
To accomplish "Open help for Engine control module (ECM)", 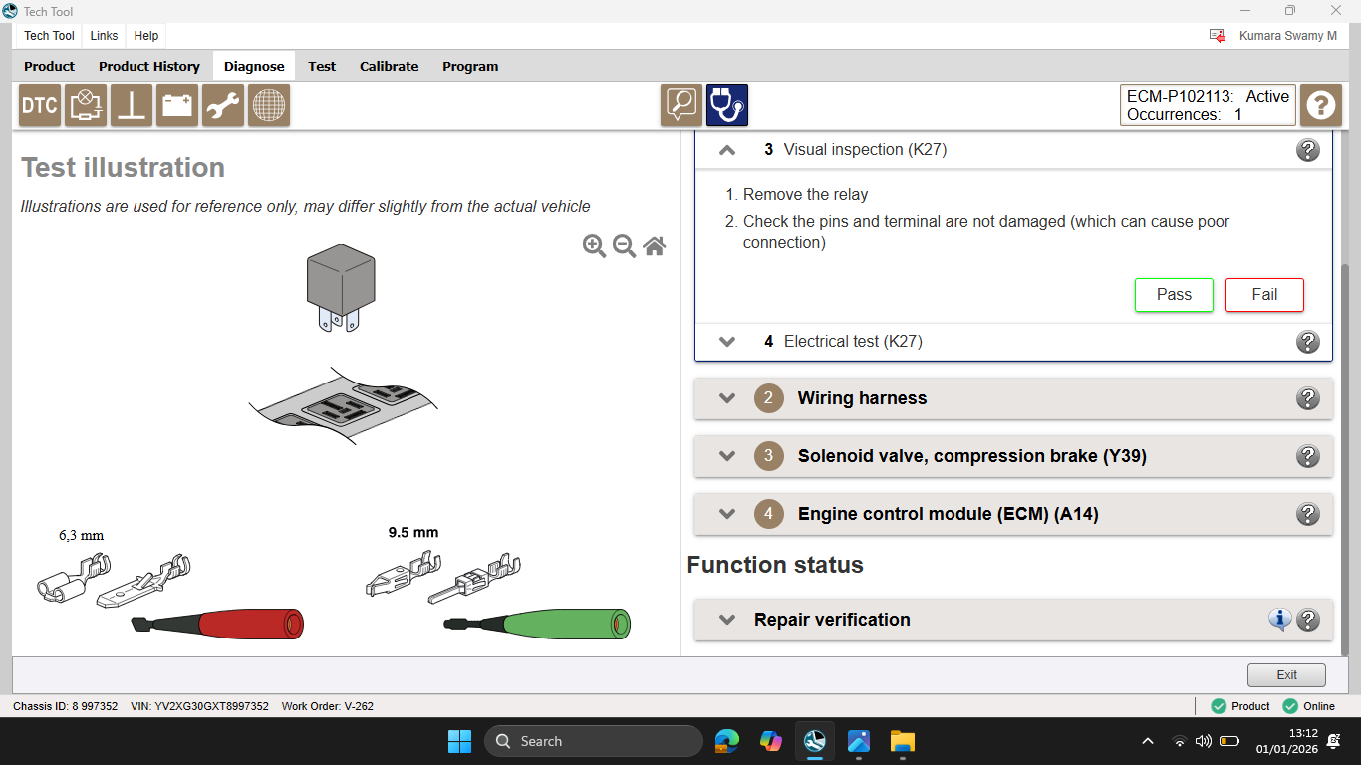I will 1308,514.
